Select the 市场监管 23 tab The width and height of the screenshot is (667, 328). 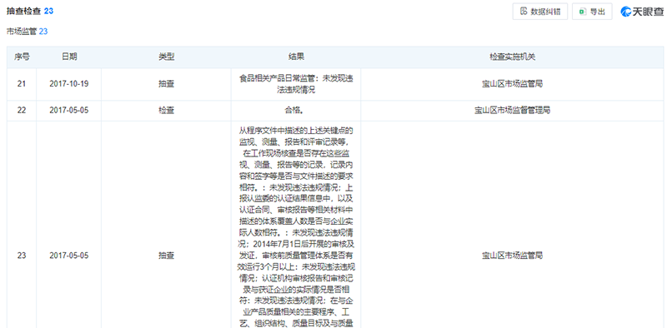[x=28, y=32]
